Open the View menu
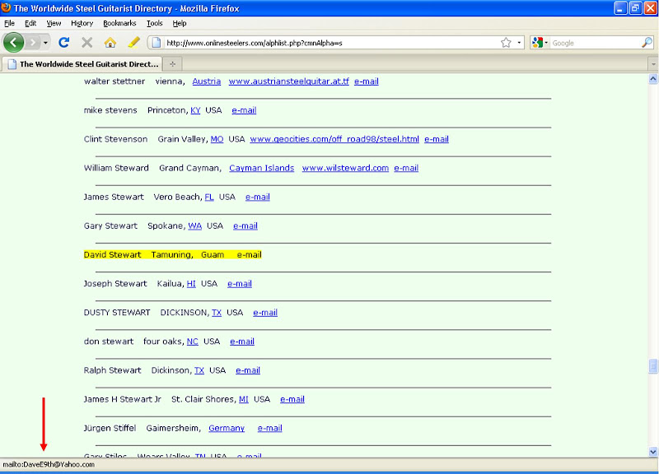Screen dimensions: 659x474 point(54,23)
